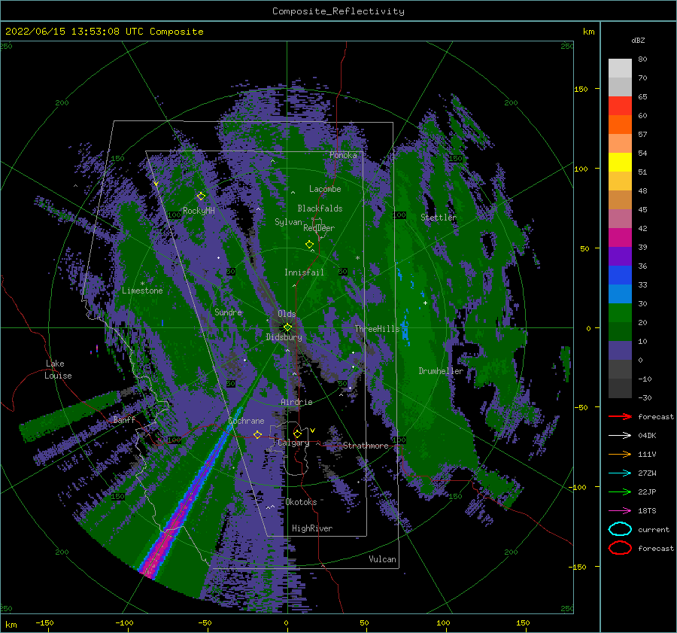Click the yellow marker below Cochrane
This screenshot has height=633, width=677.
pos(257,434)
